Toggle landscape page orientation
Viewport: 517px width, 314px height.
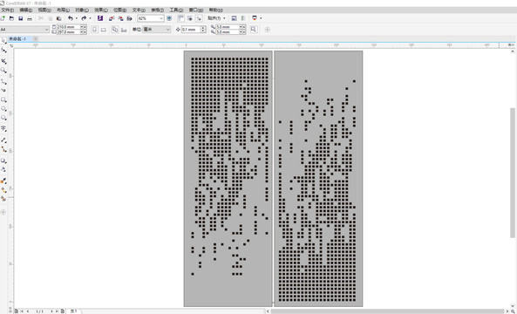[x=104, y=30]
